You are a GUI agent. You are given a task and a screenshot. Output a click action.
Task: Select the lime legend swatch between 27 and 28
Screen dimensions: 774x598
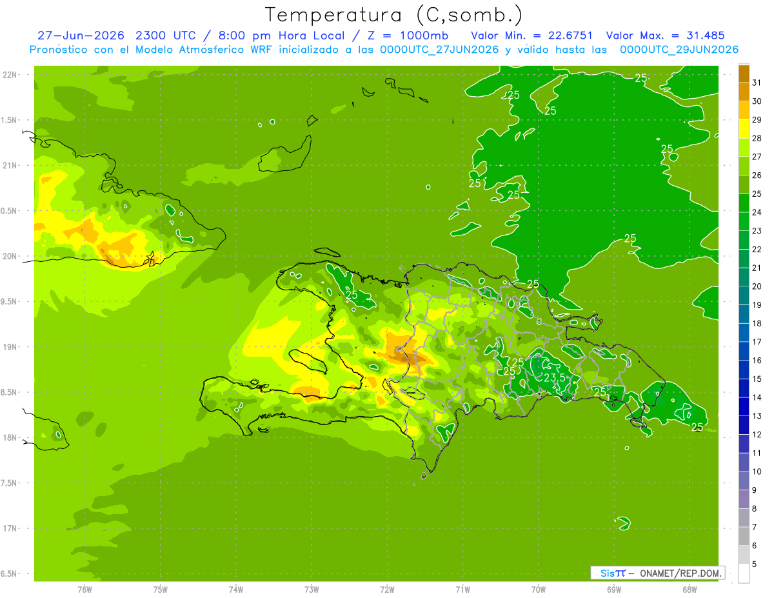[x=744, y=147]
